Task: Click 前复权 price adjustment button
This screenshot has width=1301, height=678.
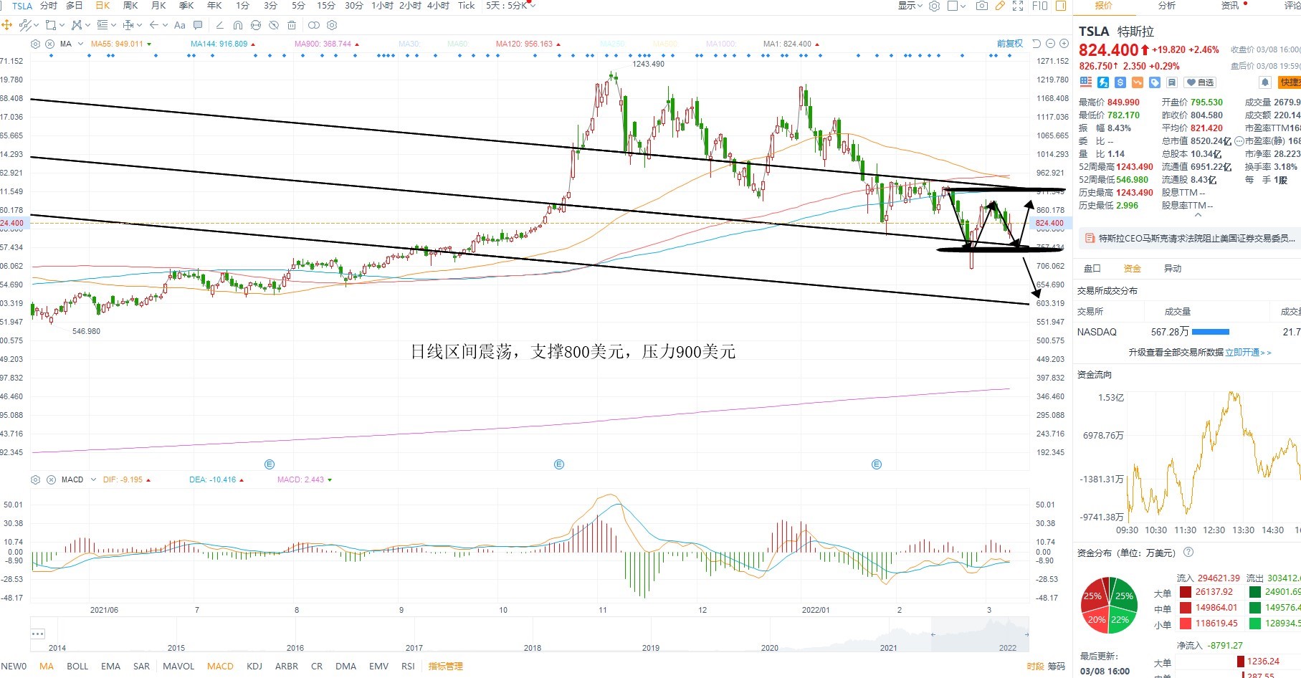Action: tap(1010, 44)
